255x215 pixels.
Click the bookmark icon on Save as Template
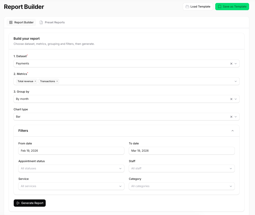tap(220, 6)
